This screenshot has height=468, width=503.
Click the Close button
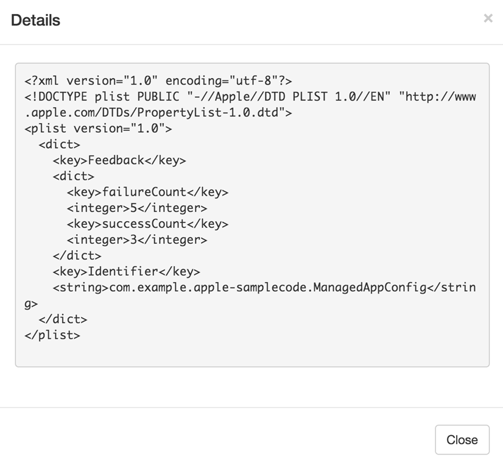pyautogui.click(x=462, y=440)
